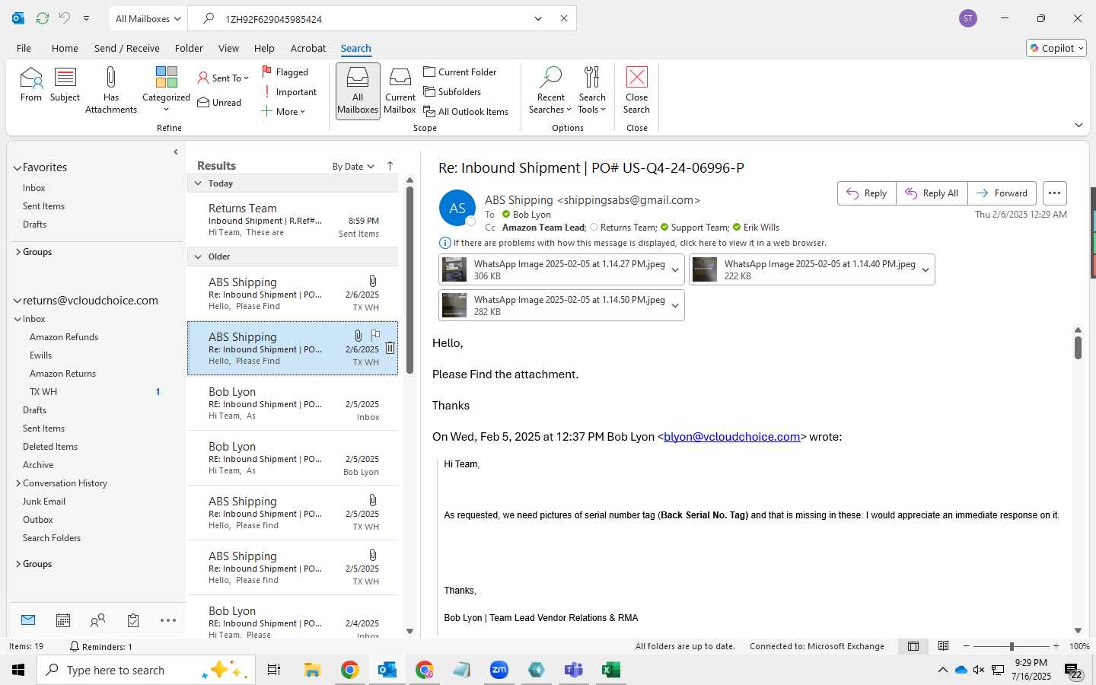Screen dimensions: 1096x685
Task: Open the Categorized filter
Action: coord(166,90)
